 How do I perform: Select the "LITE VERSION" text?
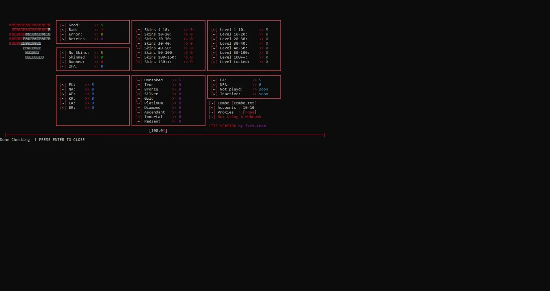[x=222, y=126]
